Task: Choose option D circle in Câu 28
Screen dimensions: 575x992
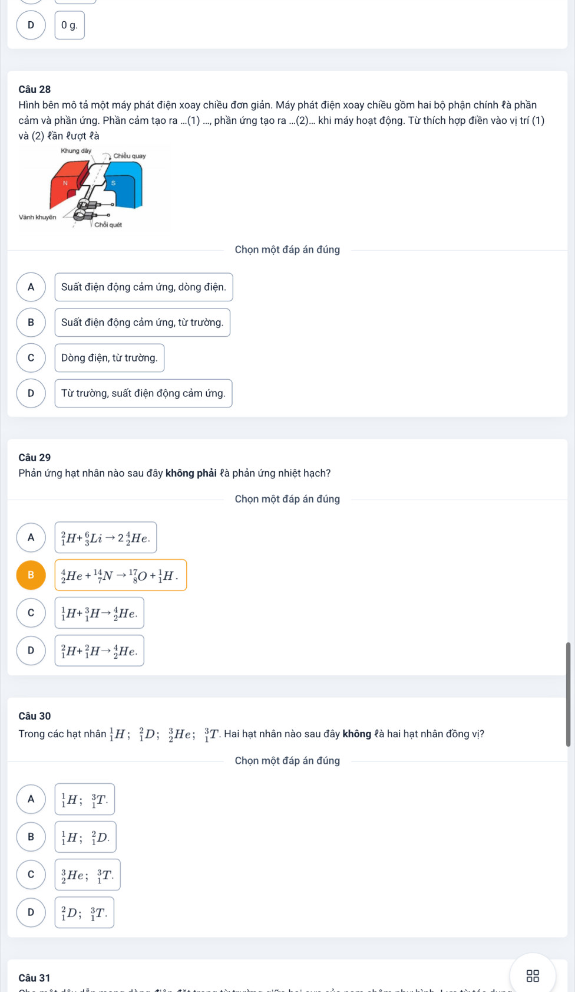Action: pyautogui.click(x=31, y=393)
